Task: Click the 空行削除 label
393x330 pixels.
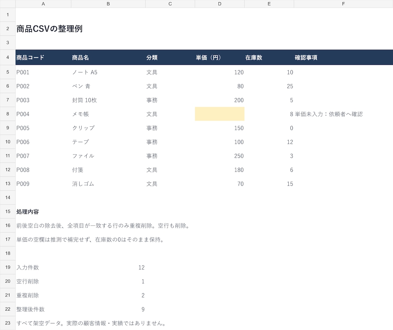Action: (x=28, y=281)
